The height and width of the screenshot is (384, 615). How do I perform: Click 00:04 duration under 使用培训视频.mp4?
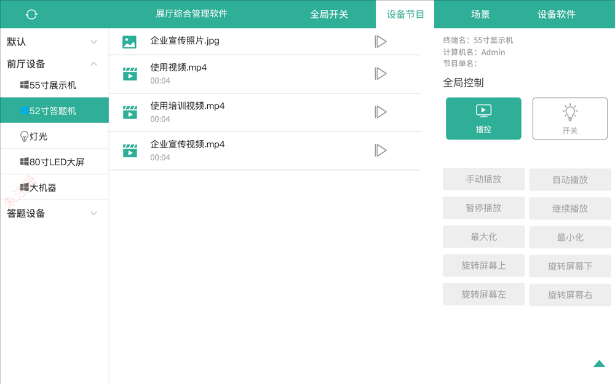coord(160,119)
